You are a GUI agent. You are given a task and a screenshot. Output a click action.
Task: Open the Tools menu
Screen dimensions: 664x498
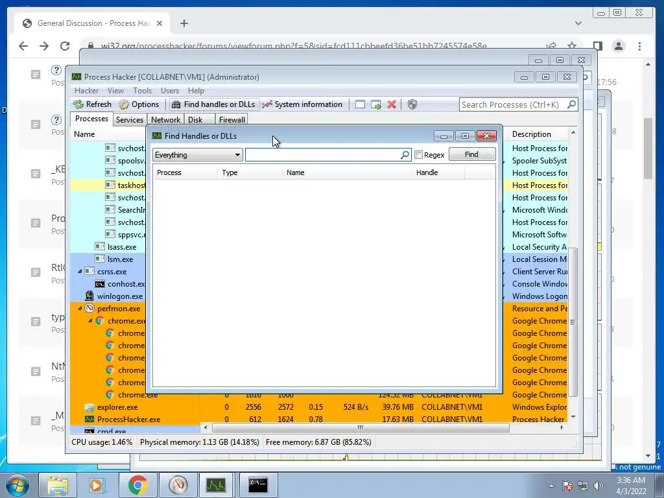142,91
